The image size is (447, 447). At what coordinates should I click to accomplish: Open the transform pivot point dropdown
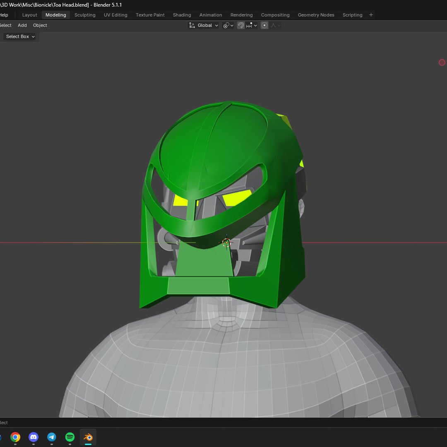pyautogui.click(x=228, y=25)
